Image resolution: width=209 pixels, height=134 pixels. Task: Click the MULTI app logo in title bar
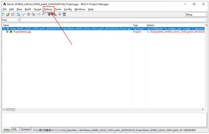tap(5, 4)
